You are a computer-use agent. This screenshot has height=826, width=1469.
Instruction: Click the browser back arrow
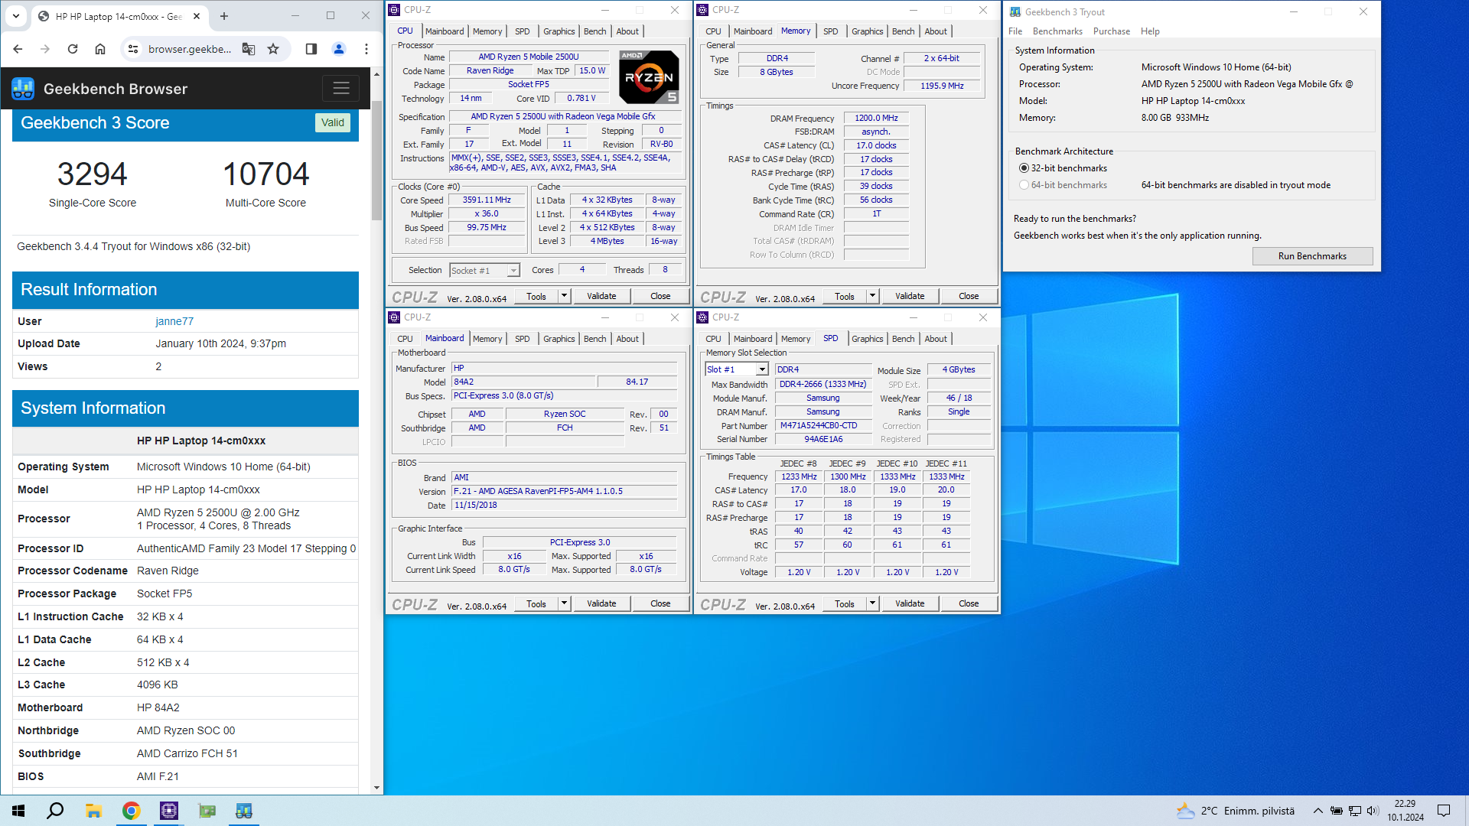click(x=18, y=49)
